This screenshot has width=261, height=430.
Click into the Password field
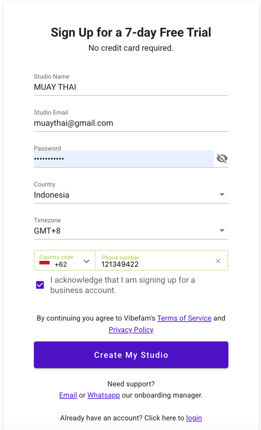[124, 159]
